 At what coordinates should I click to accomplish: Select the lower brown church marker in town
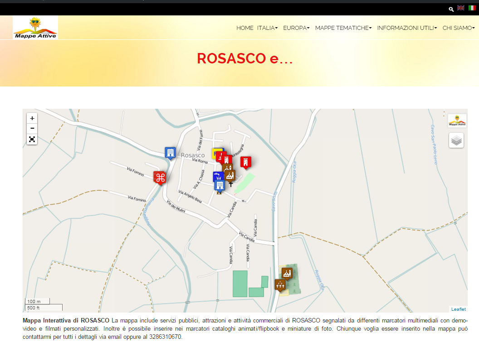(230, 176)
